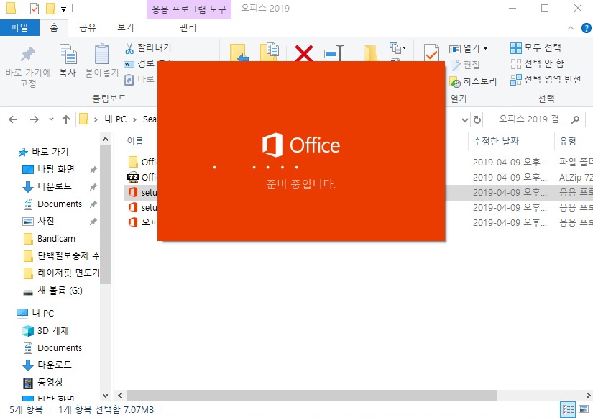Image resolution: width=593 pixels, height=418 pixels.
Task: Click the Pin to Quick access icon
Action: [28, 54]
